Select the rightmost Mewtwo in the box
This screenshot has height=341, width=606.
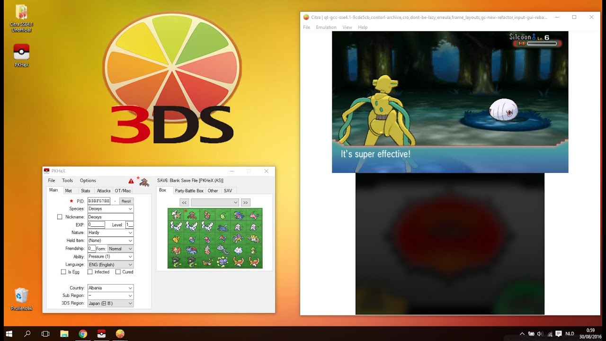point(255,226)
